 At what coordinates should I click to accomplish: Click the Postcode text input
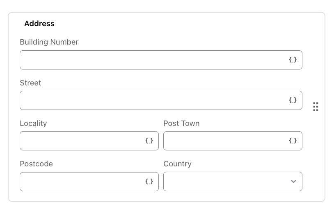tap(89, 181)
